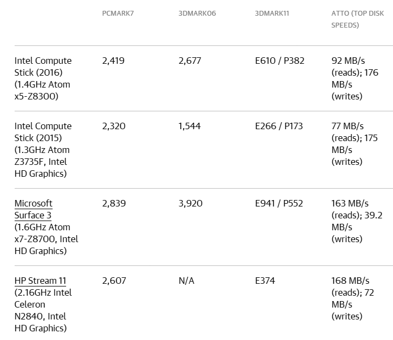Click the PCMARK7 column header
This screenshot has height=340, width=393.
[x=118, y=14]
